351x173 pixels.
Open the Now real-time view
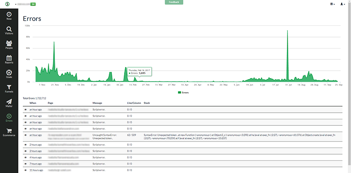coord(9,16)
